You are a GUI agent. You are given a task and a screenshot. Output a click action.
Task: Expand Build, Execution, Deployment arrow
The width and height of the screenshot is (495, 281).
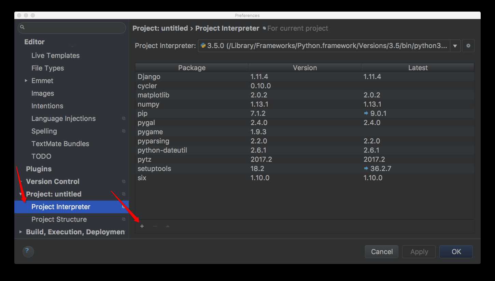click(x=21, y=232)
